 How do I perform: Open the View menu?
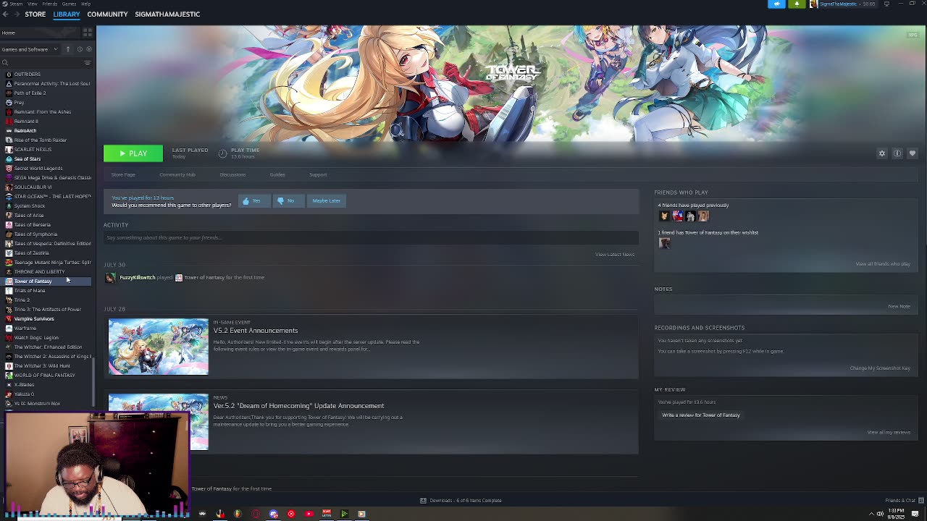coord(33,4)
